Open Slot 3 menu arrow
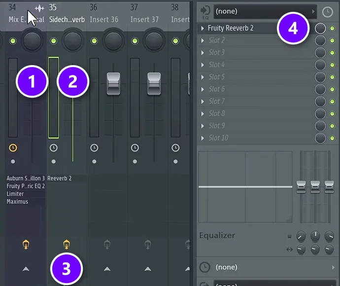Image resolution: width=340 pixels, height=286 pixels. point(203,53)
